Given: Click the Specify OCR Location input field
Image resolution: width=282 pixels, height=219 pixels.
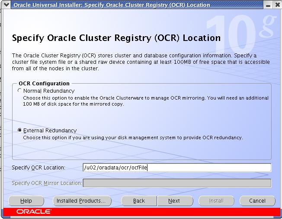Looking at the screenshot, I should (x=177, y=168).
